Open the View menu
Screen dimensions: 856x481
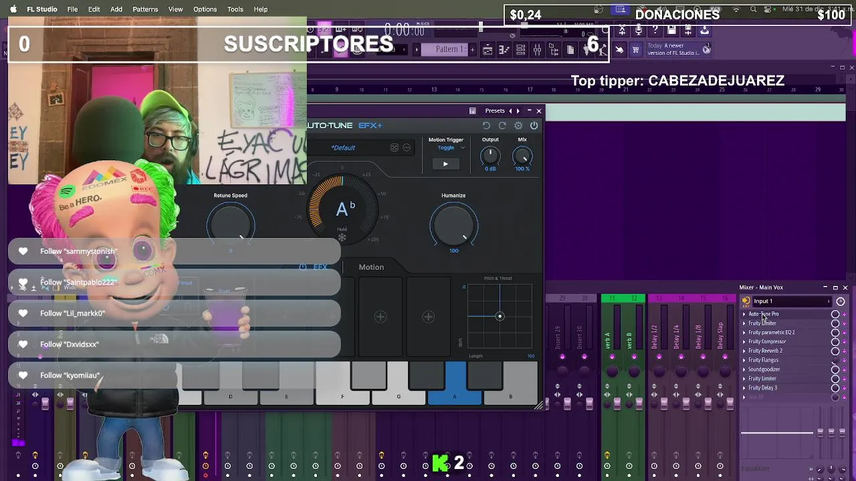coord(175,9)
